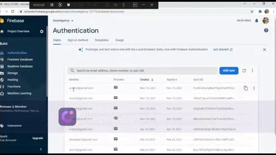The width and height of the screenshot is (276, 155).
Task: Click the email provider icon in the first row
Action: coord(116,87)
